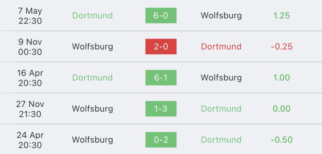Click the red 2-0 score badge
The width and height of the screenshot is (322, 154).
[x=161, y=46]
